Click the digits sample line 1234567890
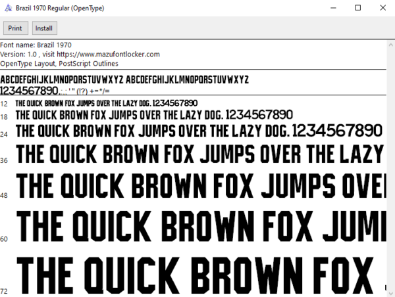Screen dimensions: 395x297 pyautogui.click(x=55, y=91)
